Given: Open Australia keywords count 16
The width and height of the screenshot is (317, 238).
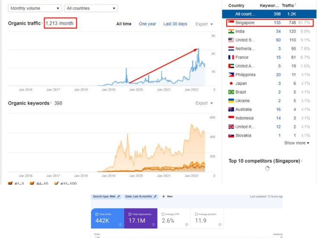Looking at the screenshot, I should [278, 109].
